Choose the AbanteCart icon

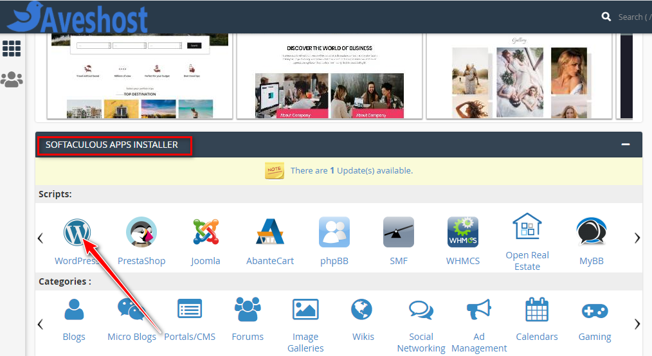coord(270,232)
